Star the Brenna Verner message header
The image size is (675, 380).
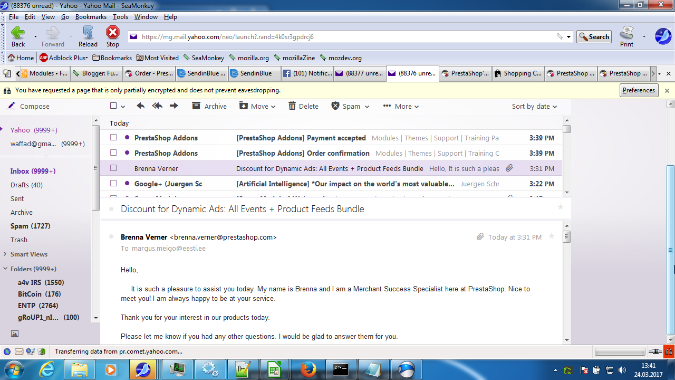click(x=552, y=236)
